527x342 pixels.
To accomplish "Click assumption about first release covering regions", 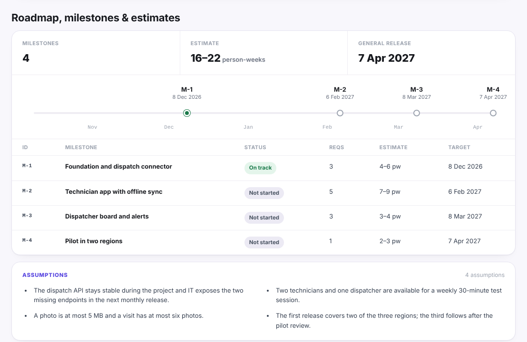I will click(x=384, y=321).
